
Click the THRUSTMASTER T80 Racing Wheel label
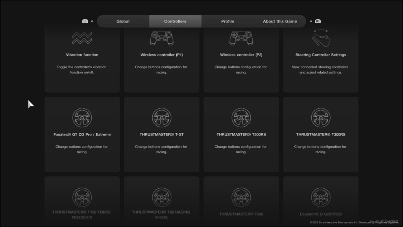click(161, 214)
